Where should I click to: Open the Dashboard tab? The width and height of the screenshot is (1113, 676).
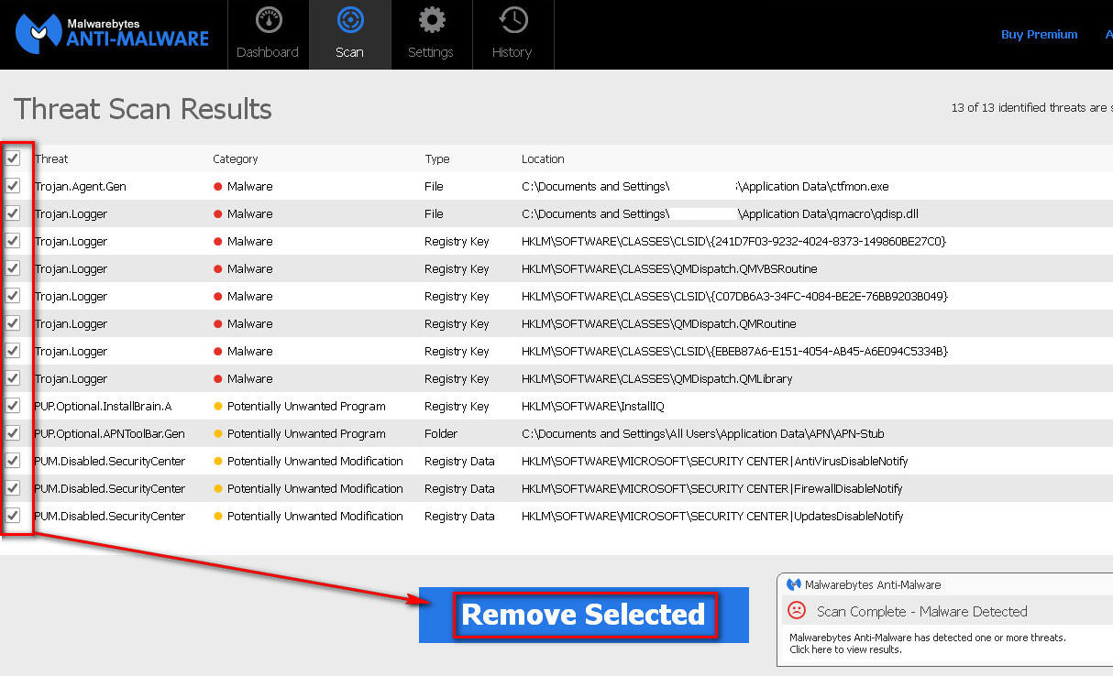(x=268, y=35)
